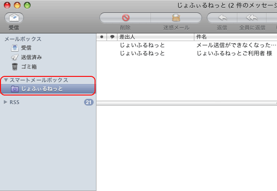
Task: Select the じょふぃるねっと smart mailbox
Action: coord(48,89)
